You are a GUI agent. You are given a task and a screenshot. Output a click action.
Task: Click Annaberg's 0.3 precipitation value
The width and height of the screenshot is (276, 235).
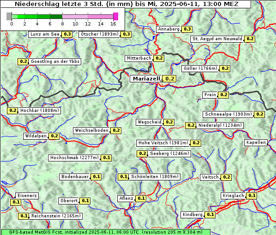coord(187,29)
